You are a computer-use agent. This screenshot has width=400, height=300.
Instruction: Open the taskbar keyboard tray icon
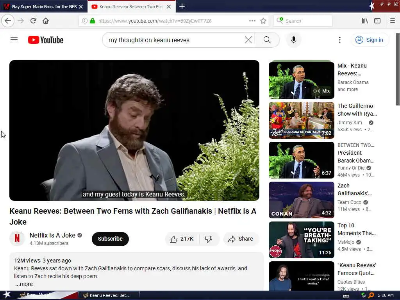[x=346, y=296]
